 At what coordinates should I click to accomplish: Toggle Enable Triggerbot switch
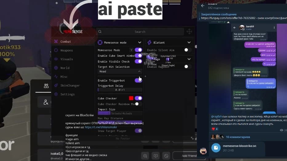pyautogui.click(x=138, y=80)
